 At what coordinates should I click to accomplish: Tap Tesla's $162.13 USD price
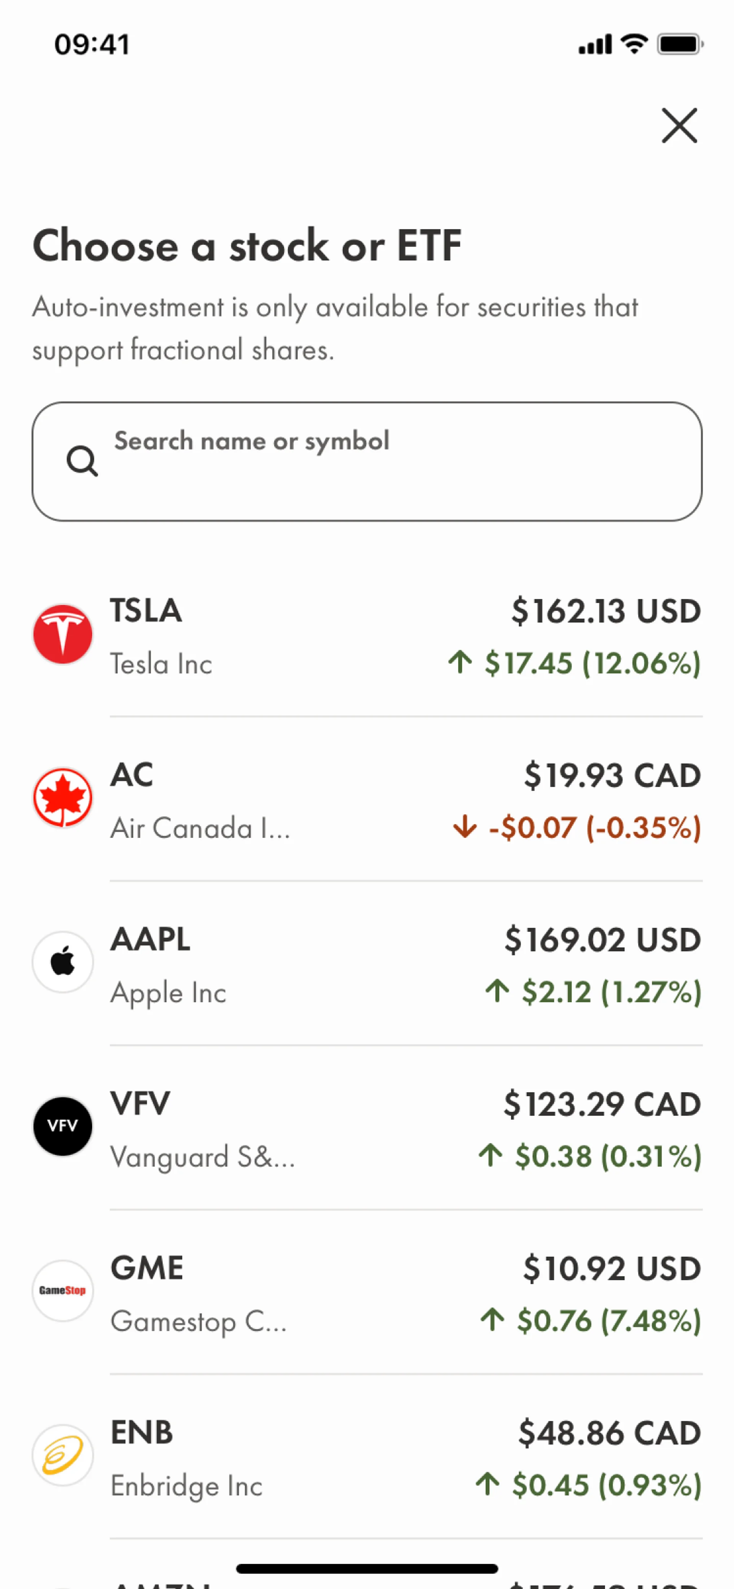(x=606, y=611)
